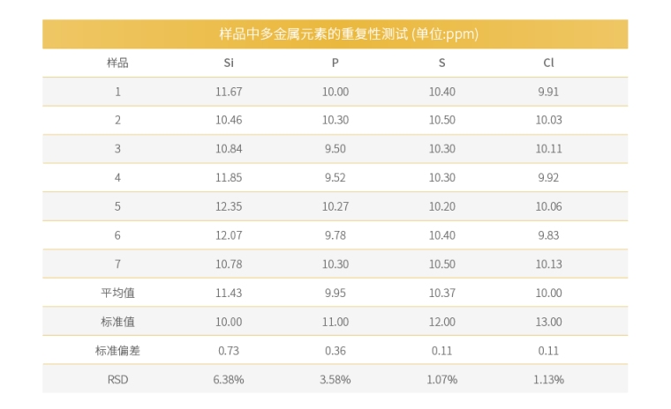Select the P value 9.52 cell
This screenshot has width=671, height=409.
click(x=335, y=177)
